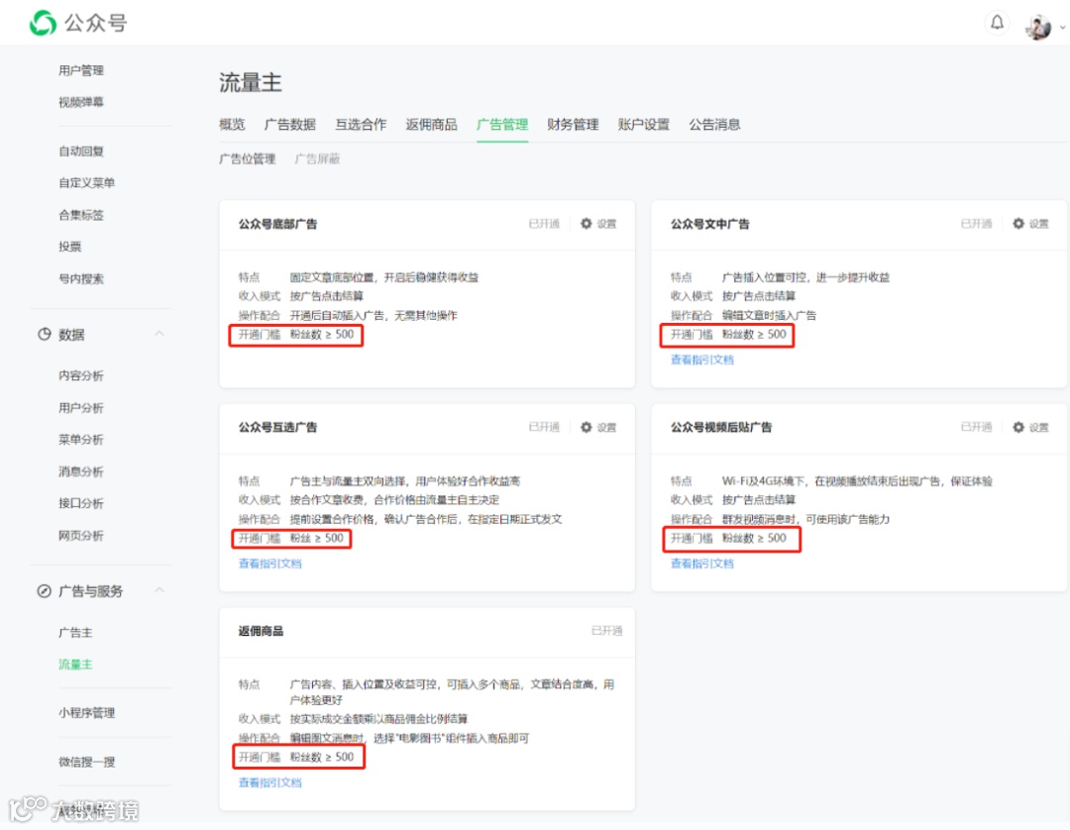Open the 返佣商品 tab
1070x830 pixels.
coord(431,124)
